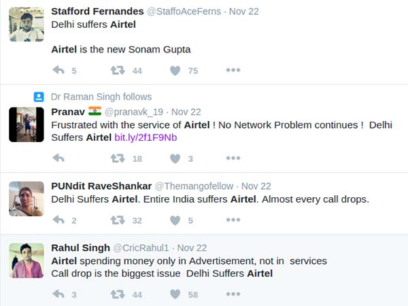This screenshot has width=408, height=306.
Task: Reply to PUNdit RaveShankar's tweet
Action: [58, 220]
